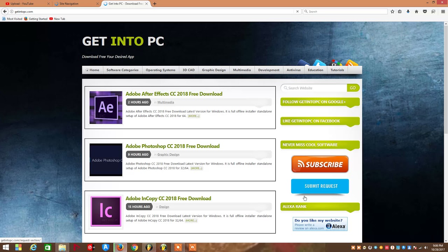The image size is (448, 252).
Task: Open the Firefox downloads arrow
Action: coord(408,12)
